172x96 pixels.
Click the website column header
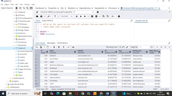click(90, 52)
